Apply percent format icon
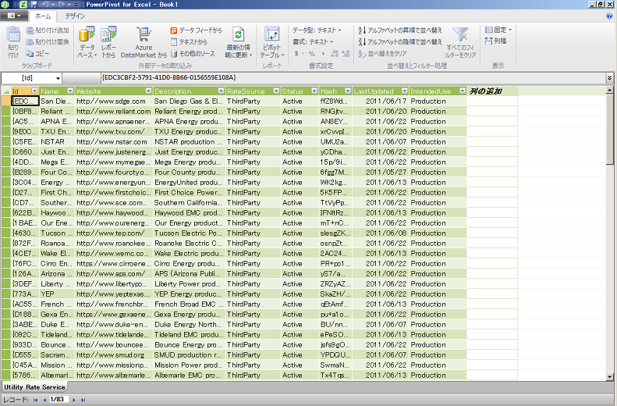 tap(312, 54)
